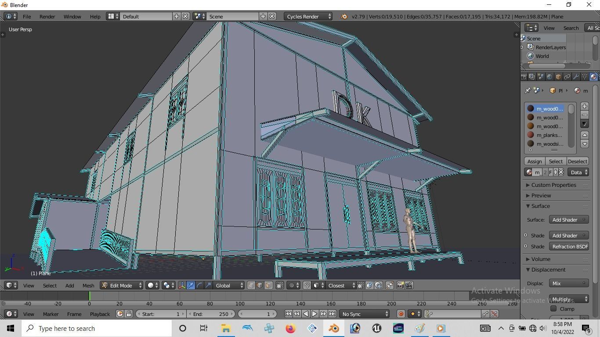Open the Global orientation dropdown
The height and width of the screenshot is (337, 600).
(229, 286)
